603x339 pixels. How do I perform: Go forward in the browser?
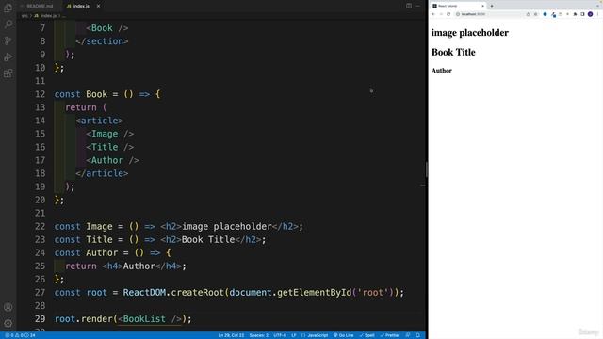tap(441, 14)
